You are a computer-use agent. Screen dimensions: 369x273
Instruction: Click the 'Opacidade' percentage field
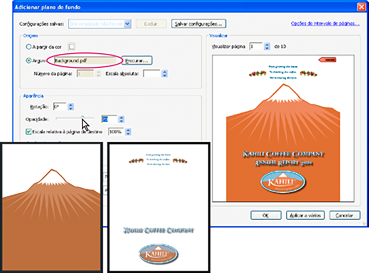(109, 119)
